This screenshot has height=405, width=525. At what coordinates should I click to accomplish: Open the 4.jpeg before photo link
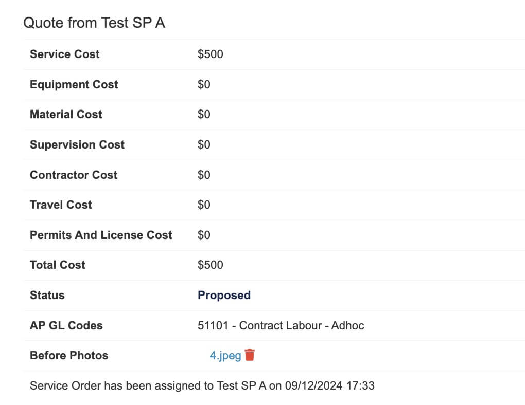[x=225, y=356]
